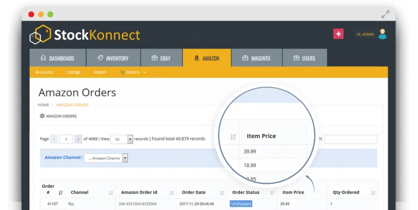Click the Import submenu link
The image size is (418, 210).
100,72
